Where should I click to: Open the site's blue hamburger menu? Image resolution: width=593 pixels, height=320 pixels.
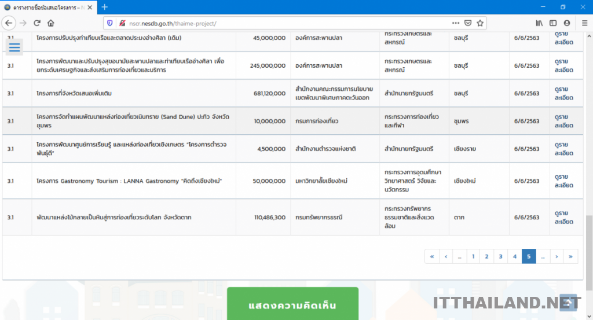tap(14, 47)
